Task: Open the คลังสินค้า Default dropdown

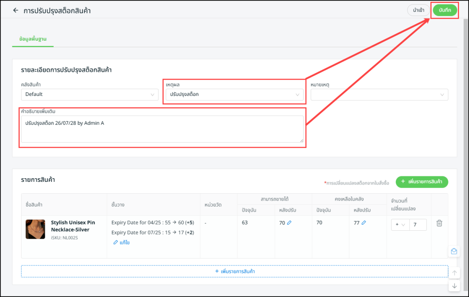Action: [89, 95]
